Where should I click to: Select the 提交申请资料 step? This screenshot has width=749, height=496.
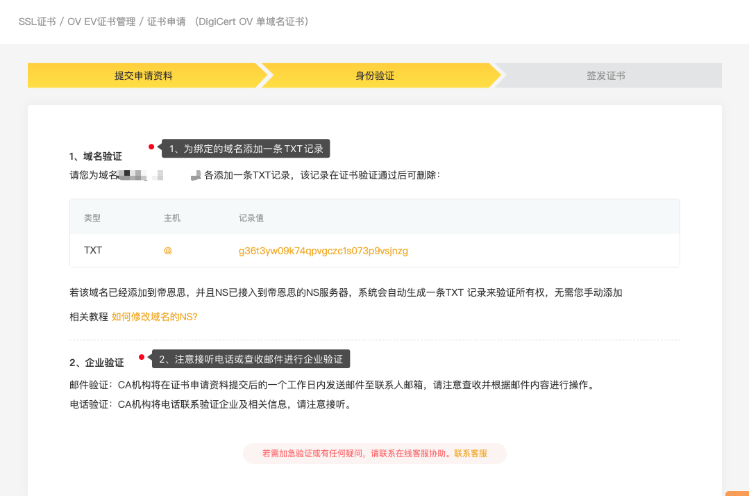[x=143, y=76]
